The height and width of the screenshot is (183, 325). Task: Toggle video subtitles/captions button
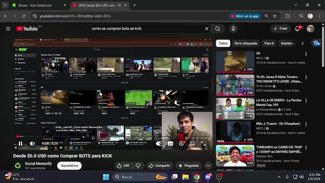[x=170, y=144]
